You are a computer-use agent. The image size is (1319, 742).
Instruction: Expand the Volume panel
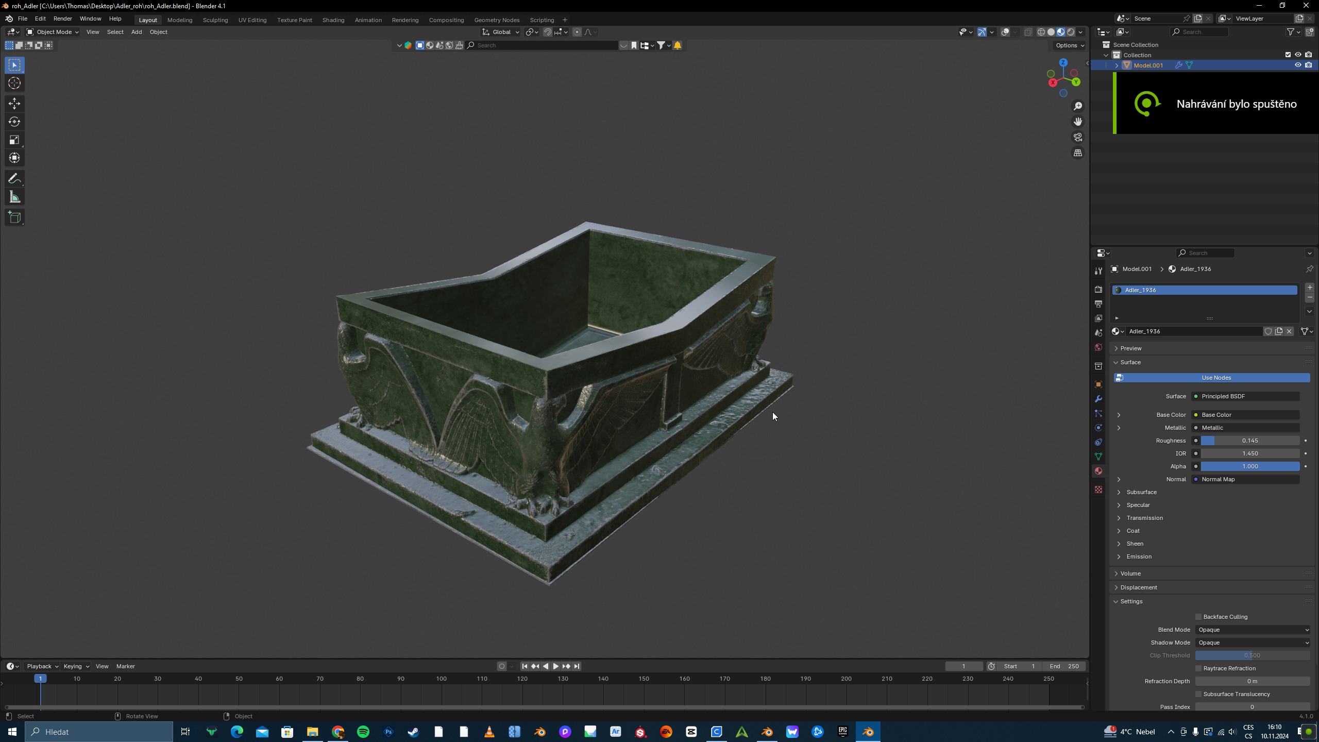pos(1130,574)
